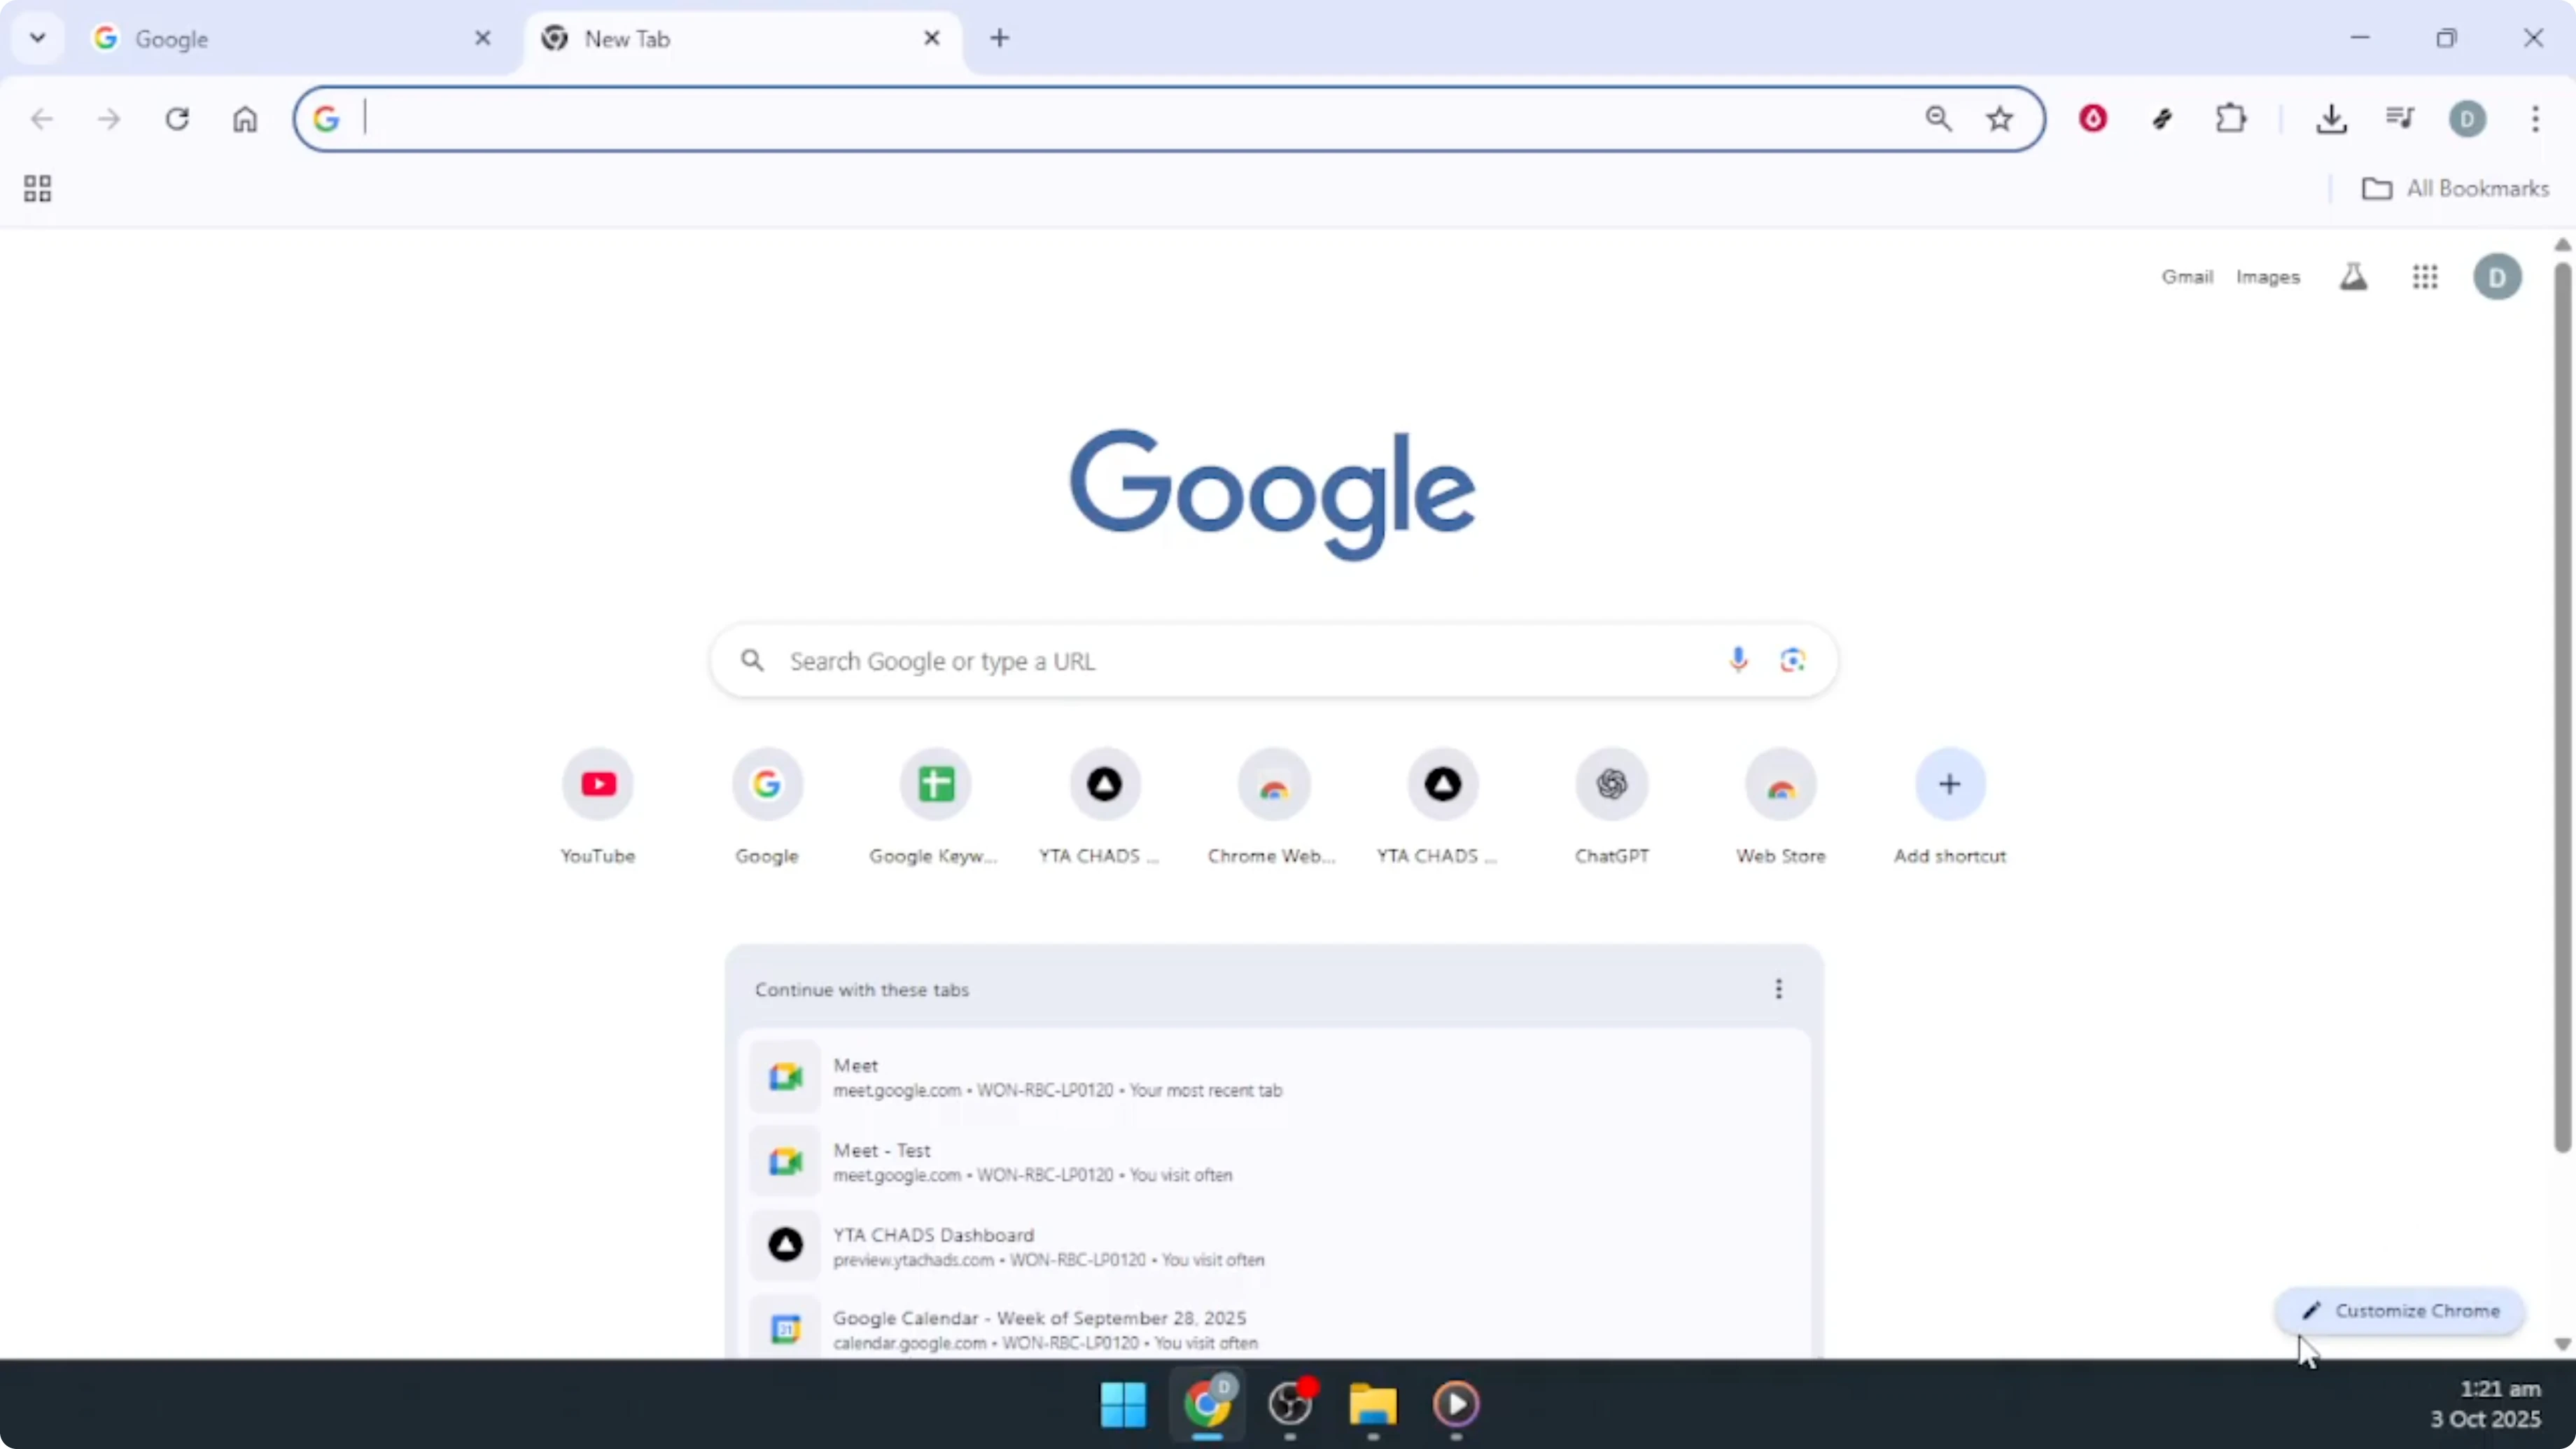This screenshot has height=1449, width=2576.
Task: Open the Google apps grid icon
Action: point(2426,277)
